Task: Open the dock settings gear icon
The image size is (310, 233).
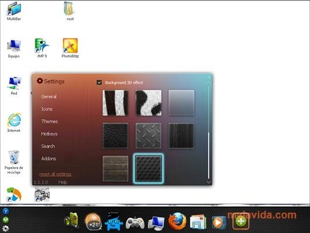Action: click(x=6, y=228)
